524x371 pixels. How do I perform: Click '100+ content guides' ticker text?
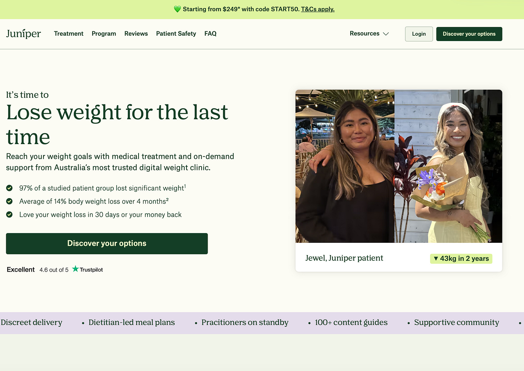coord(351,322)
